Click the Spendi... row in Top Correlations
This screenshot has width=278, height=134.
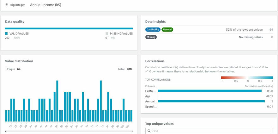[x=209, y=107]
